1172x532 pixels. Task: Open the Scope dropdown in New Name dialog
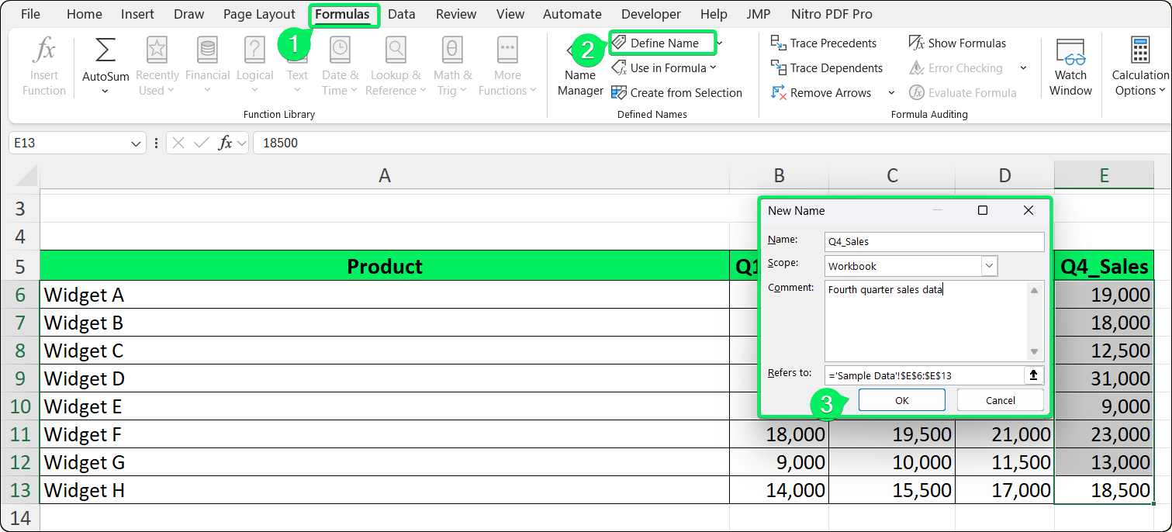pos(989,265)
